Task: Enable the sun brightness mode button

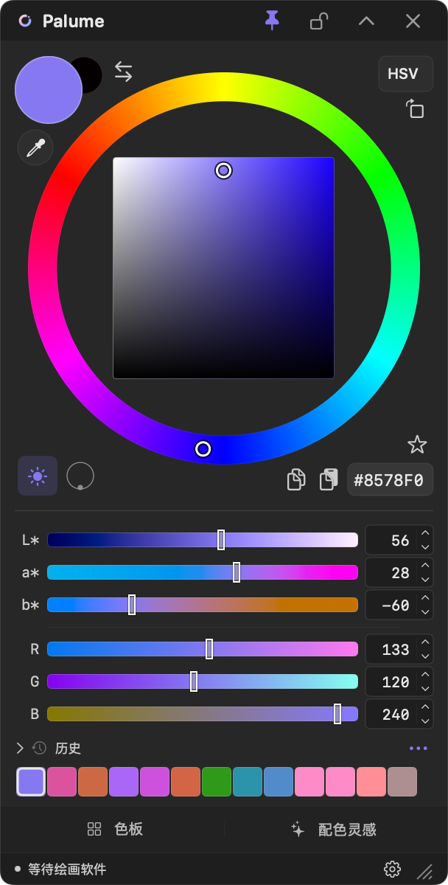Action: (x=38, y=476)
